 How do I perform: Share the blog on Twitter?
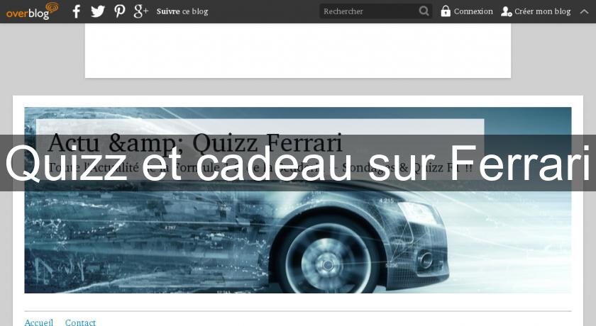(98, 11)
